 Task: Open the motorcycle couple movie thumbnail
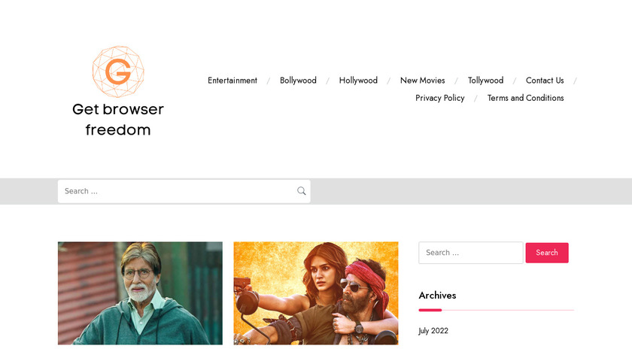(x=315, y=293)
